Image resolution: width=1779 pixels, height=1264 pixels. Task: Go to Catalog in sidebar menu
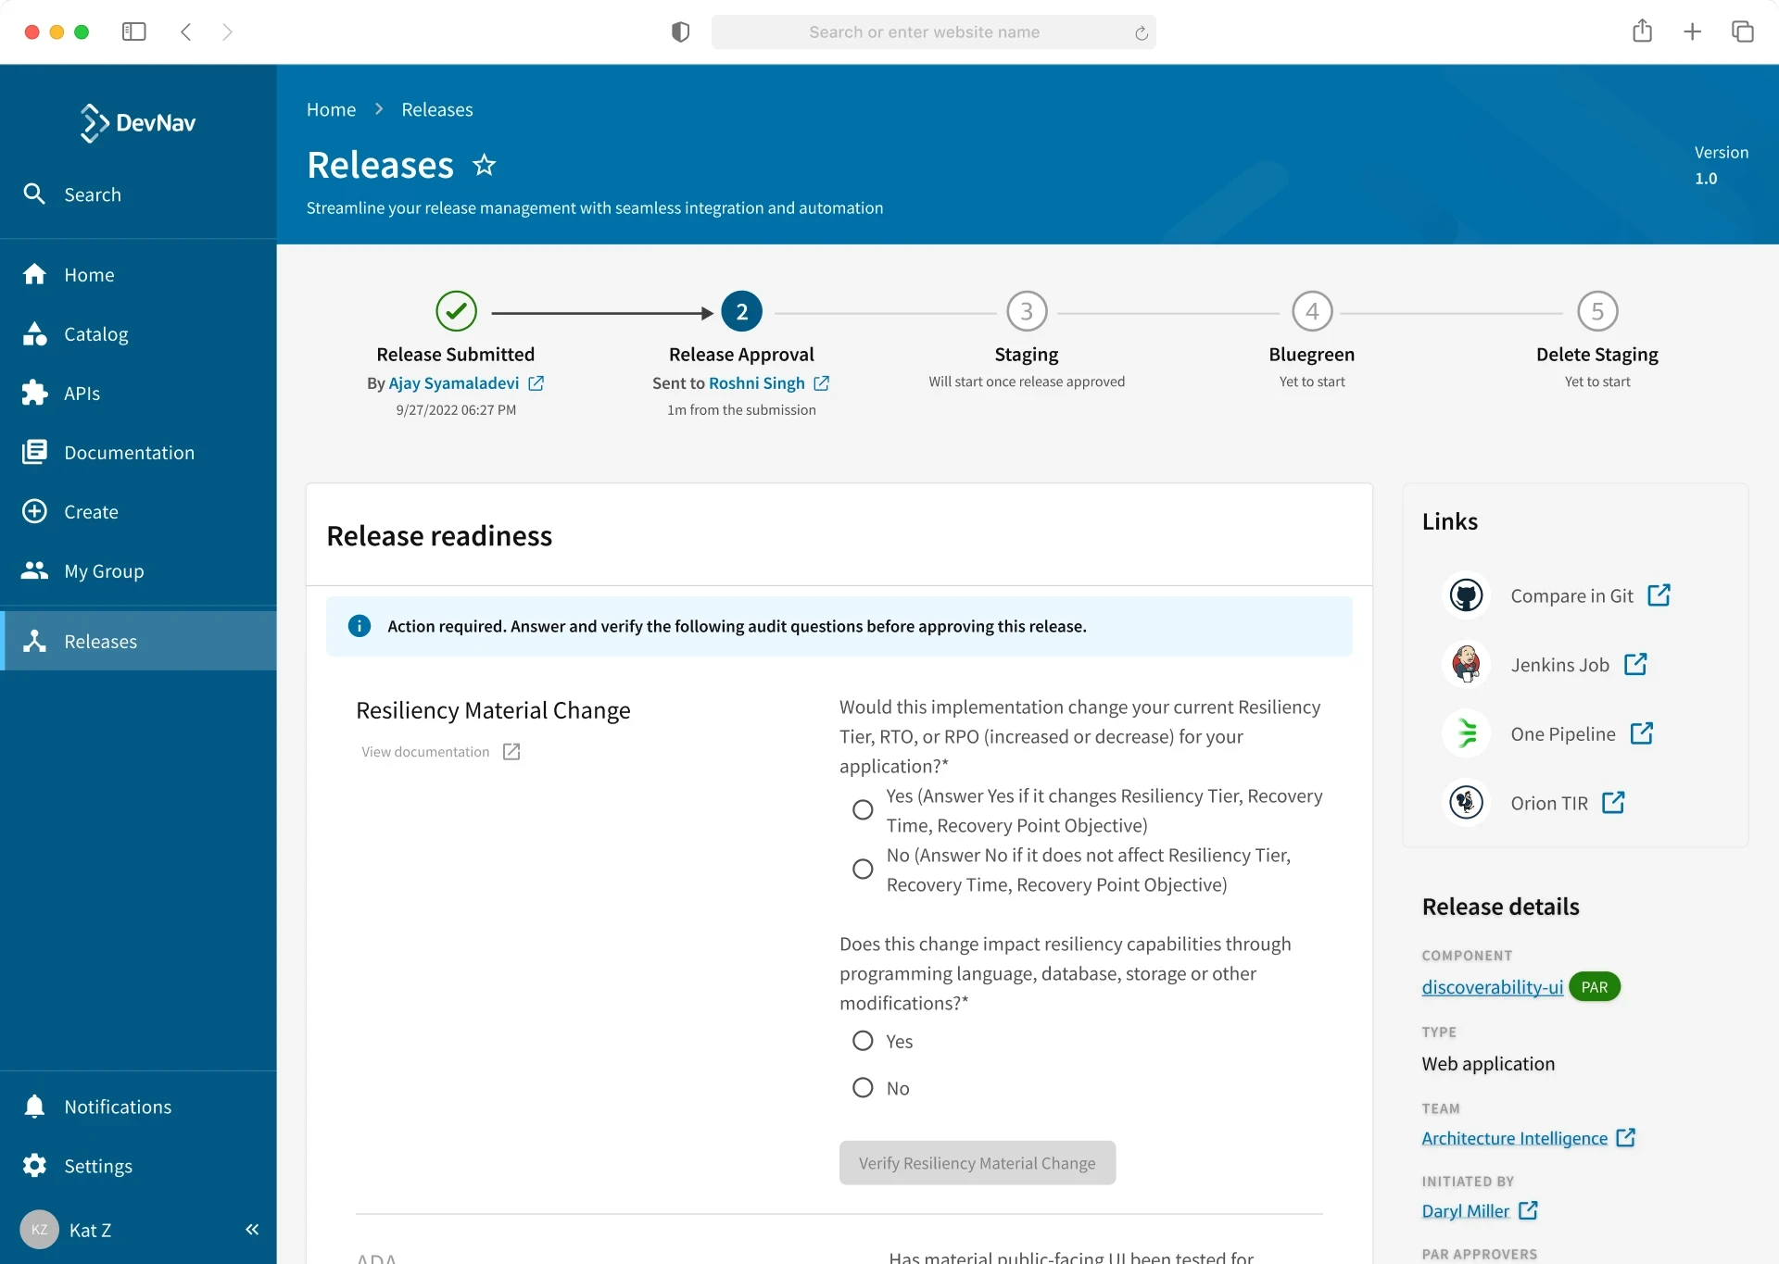tap(95, 334)
